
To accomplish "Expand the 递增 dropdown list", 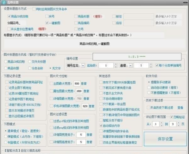I will tap(126, 65).
